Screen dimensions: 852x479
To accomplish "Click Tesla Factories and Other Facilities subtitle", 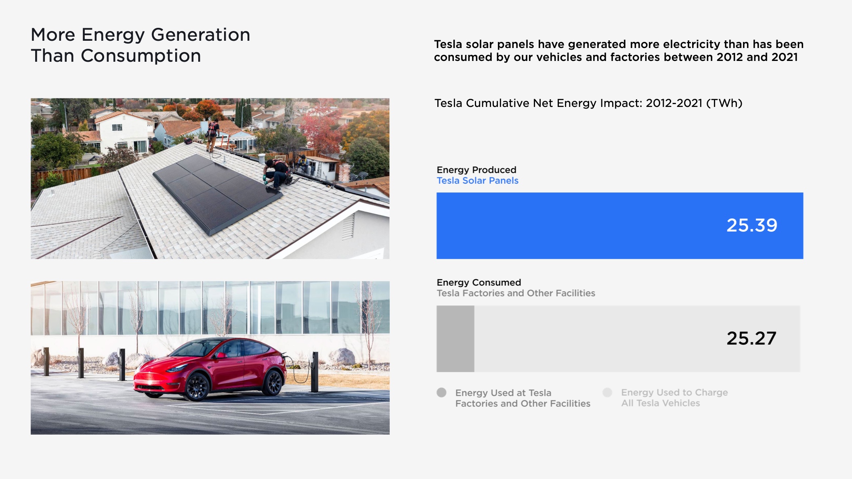I will 516,293.
